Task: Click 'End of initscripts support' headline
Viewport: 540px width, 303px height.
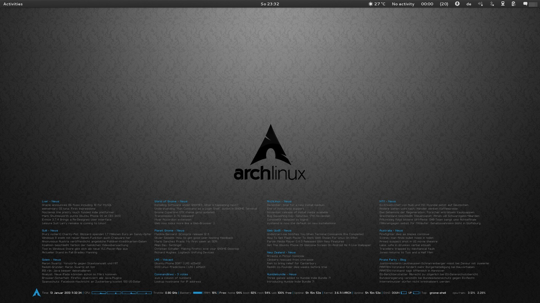Action: [285, 208]
